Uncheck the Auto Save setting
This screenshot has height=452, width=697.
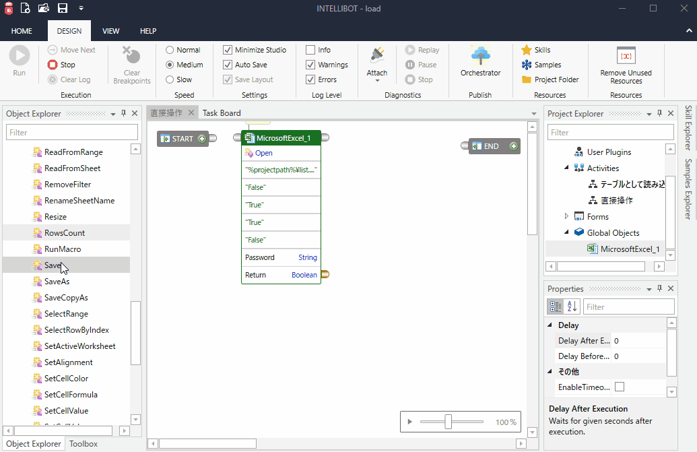pos(227,64)
